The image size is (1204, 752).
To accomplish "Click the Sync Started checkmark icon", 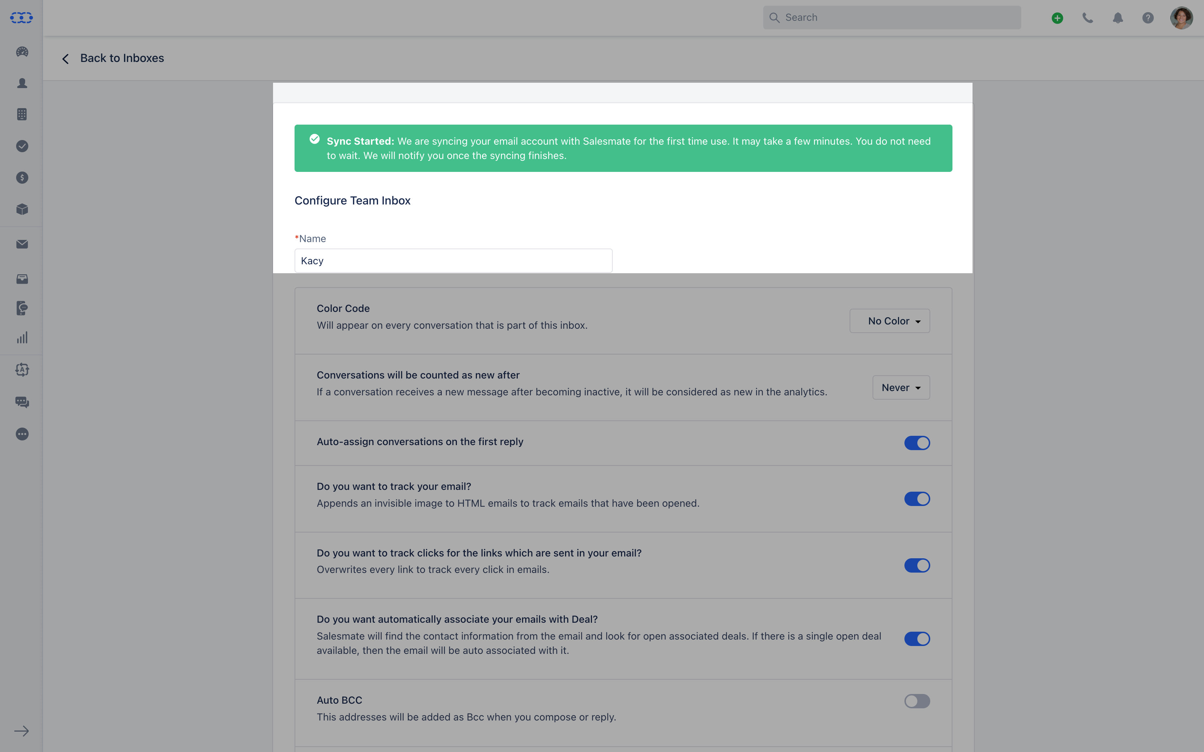I will (x=314, y=139).
